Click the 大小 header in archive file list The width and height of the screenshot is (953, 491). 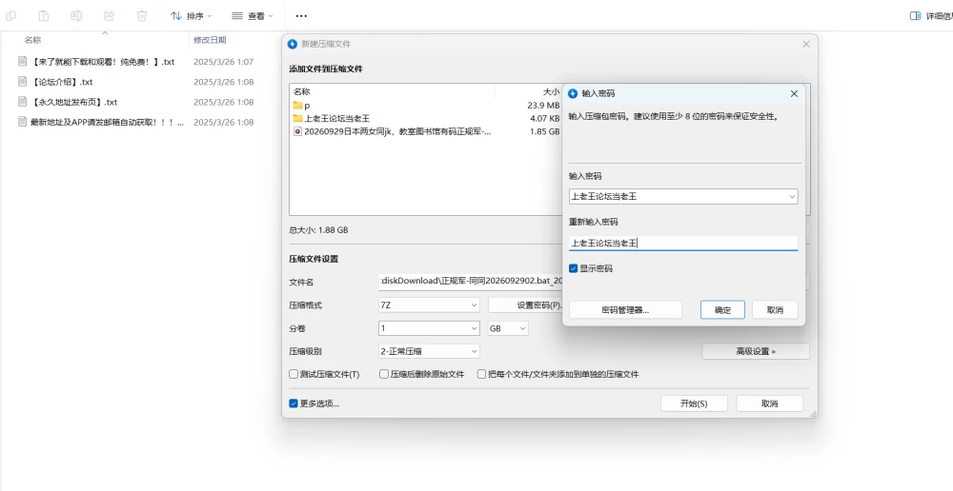[551, 91]
